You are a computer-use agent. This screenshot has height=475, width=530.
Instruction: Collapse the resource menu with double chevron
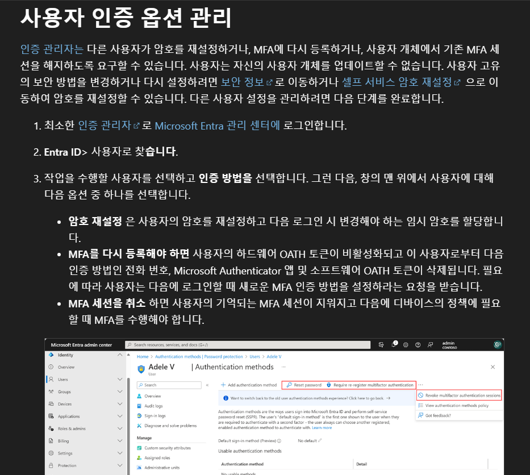[x=207, y=385]
